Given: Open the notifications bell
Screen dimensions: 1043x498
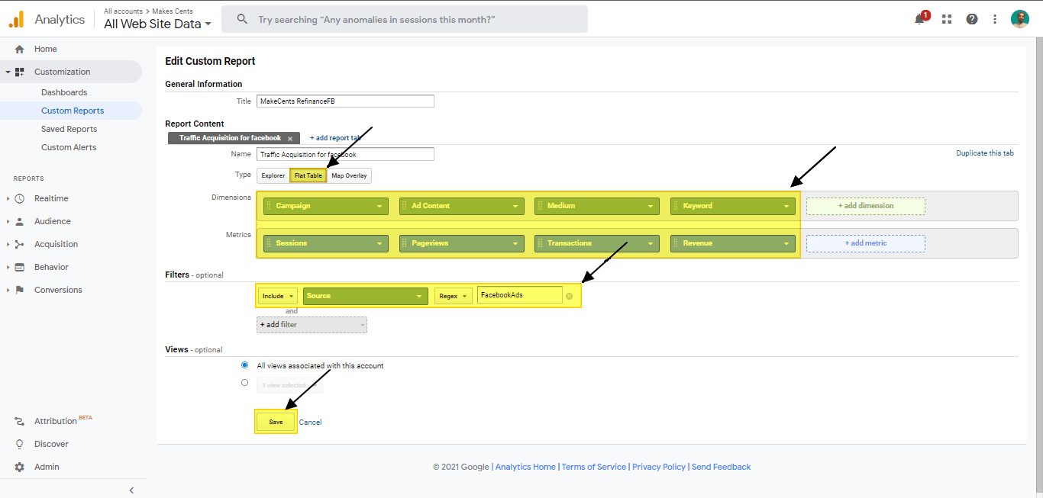Looking at the screenshot, I should tap(920, 19).
